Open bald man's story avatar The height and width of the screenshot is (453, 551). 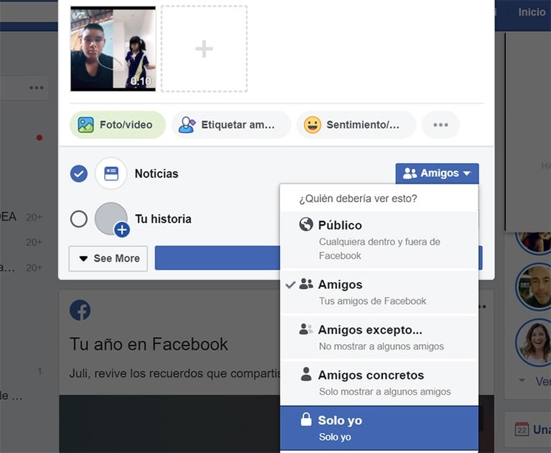[x=536, y=287]
